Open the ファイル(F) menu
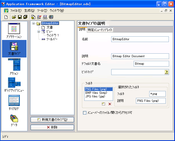This screenshot has height=141, width=175. pyautogui.click(x=16, y=11)
